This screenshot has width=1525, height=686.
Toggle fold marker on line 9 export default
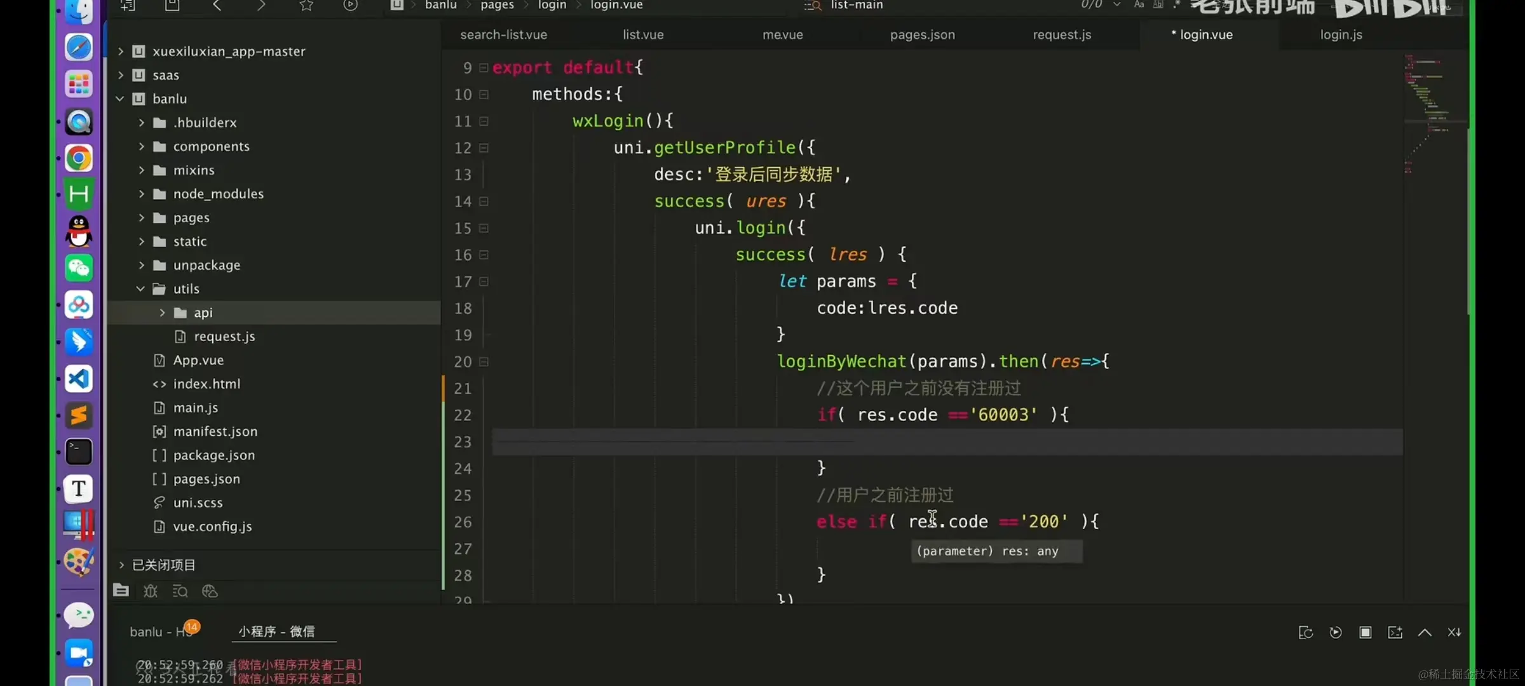tap(484, 67)
